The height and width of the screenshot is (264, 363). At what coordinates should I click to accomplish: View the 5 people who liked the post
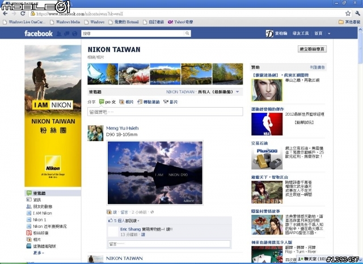119,221
